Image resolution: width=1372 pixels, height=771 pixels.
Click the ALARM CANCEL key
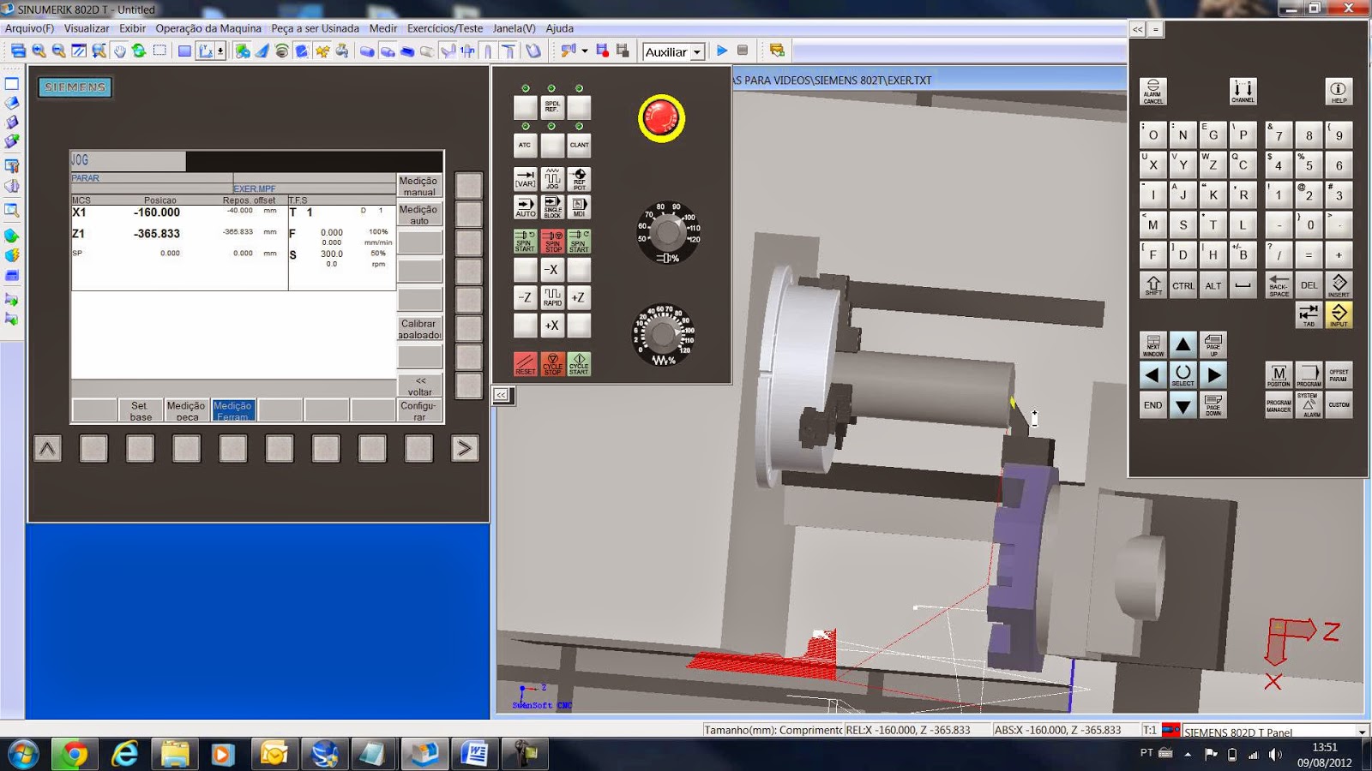click(1153, 92)
